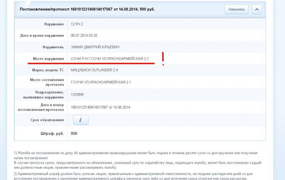Open the Срок обжалования info icon

[80, 120]
